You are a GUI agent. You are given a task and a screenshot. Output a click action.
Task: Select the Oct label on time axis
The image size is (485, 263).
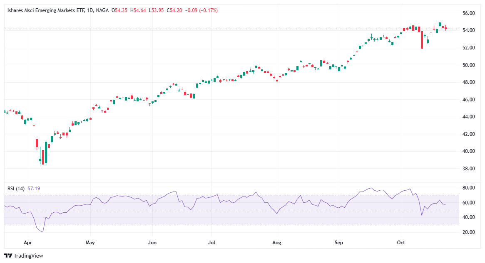pyautogui.click(x=401, y=242)
